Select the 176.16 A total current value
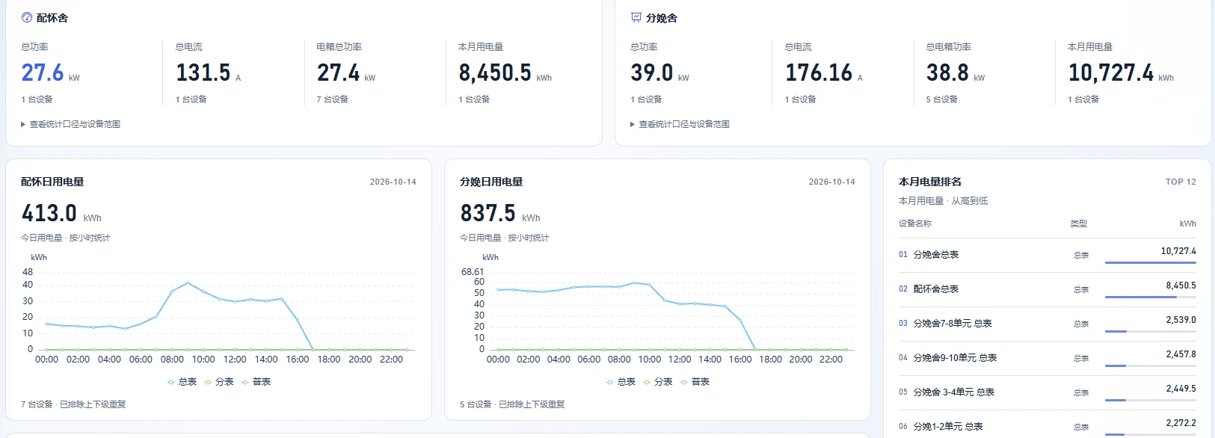The height and width of the screenshot is (438, 1215). [824, 73]
